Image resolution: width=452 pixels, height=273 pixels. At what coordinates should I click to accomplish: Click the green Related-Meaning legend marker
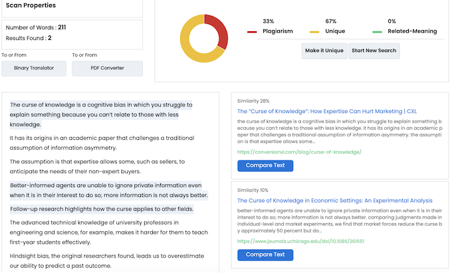click(x=377, y=32)
